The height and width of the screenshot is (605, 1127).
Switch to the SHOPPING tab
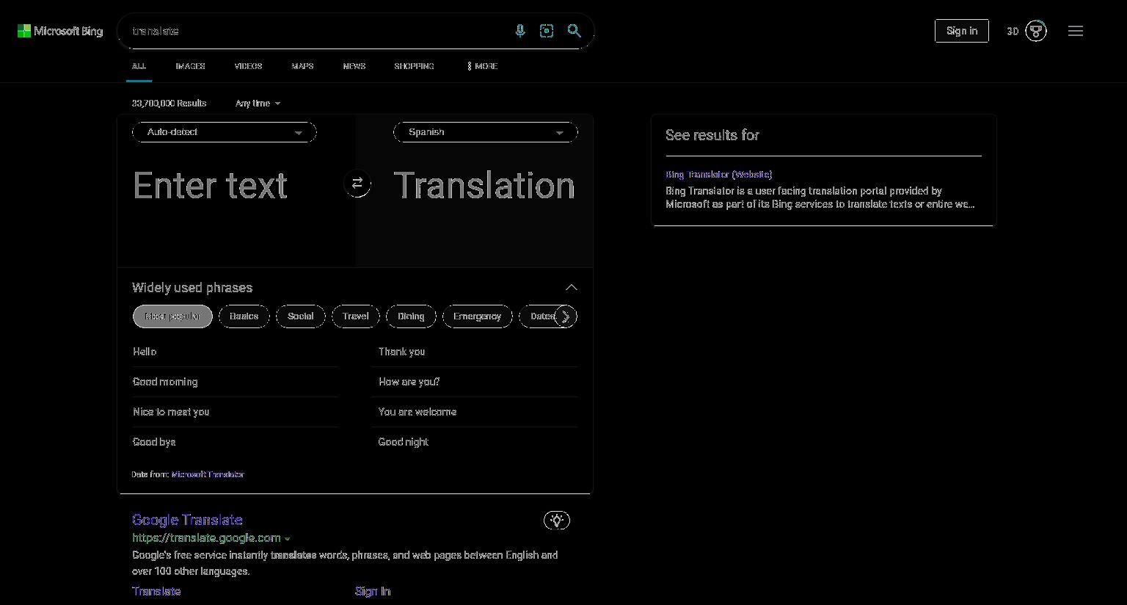pos(414,66)
